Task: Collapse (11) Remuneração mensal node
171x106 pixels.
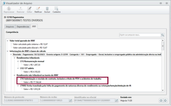Action: pos(18,61)
